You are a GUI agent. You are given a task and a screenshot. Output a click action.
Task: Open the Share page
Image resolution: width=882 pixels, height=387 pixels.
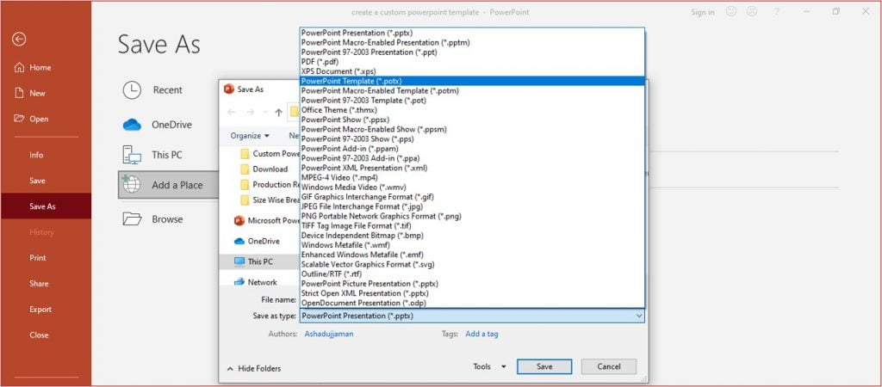point(39,284)
